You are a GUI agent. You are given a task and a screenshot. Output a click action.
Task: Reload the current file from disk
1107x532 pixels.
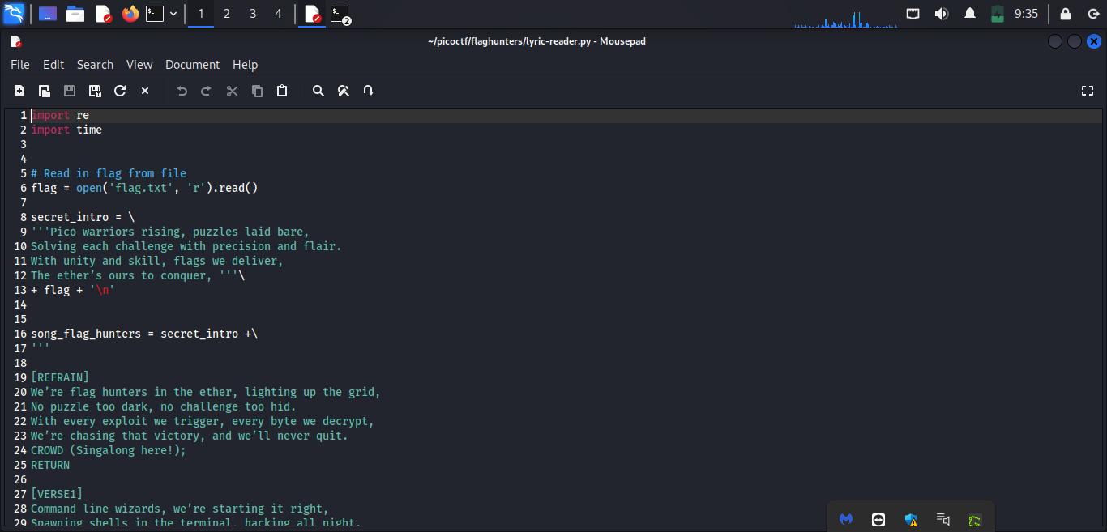pyautogui.click(x=120, y=91)
